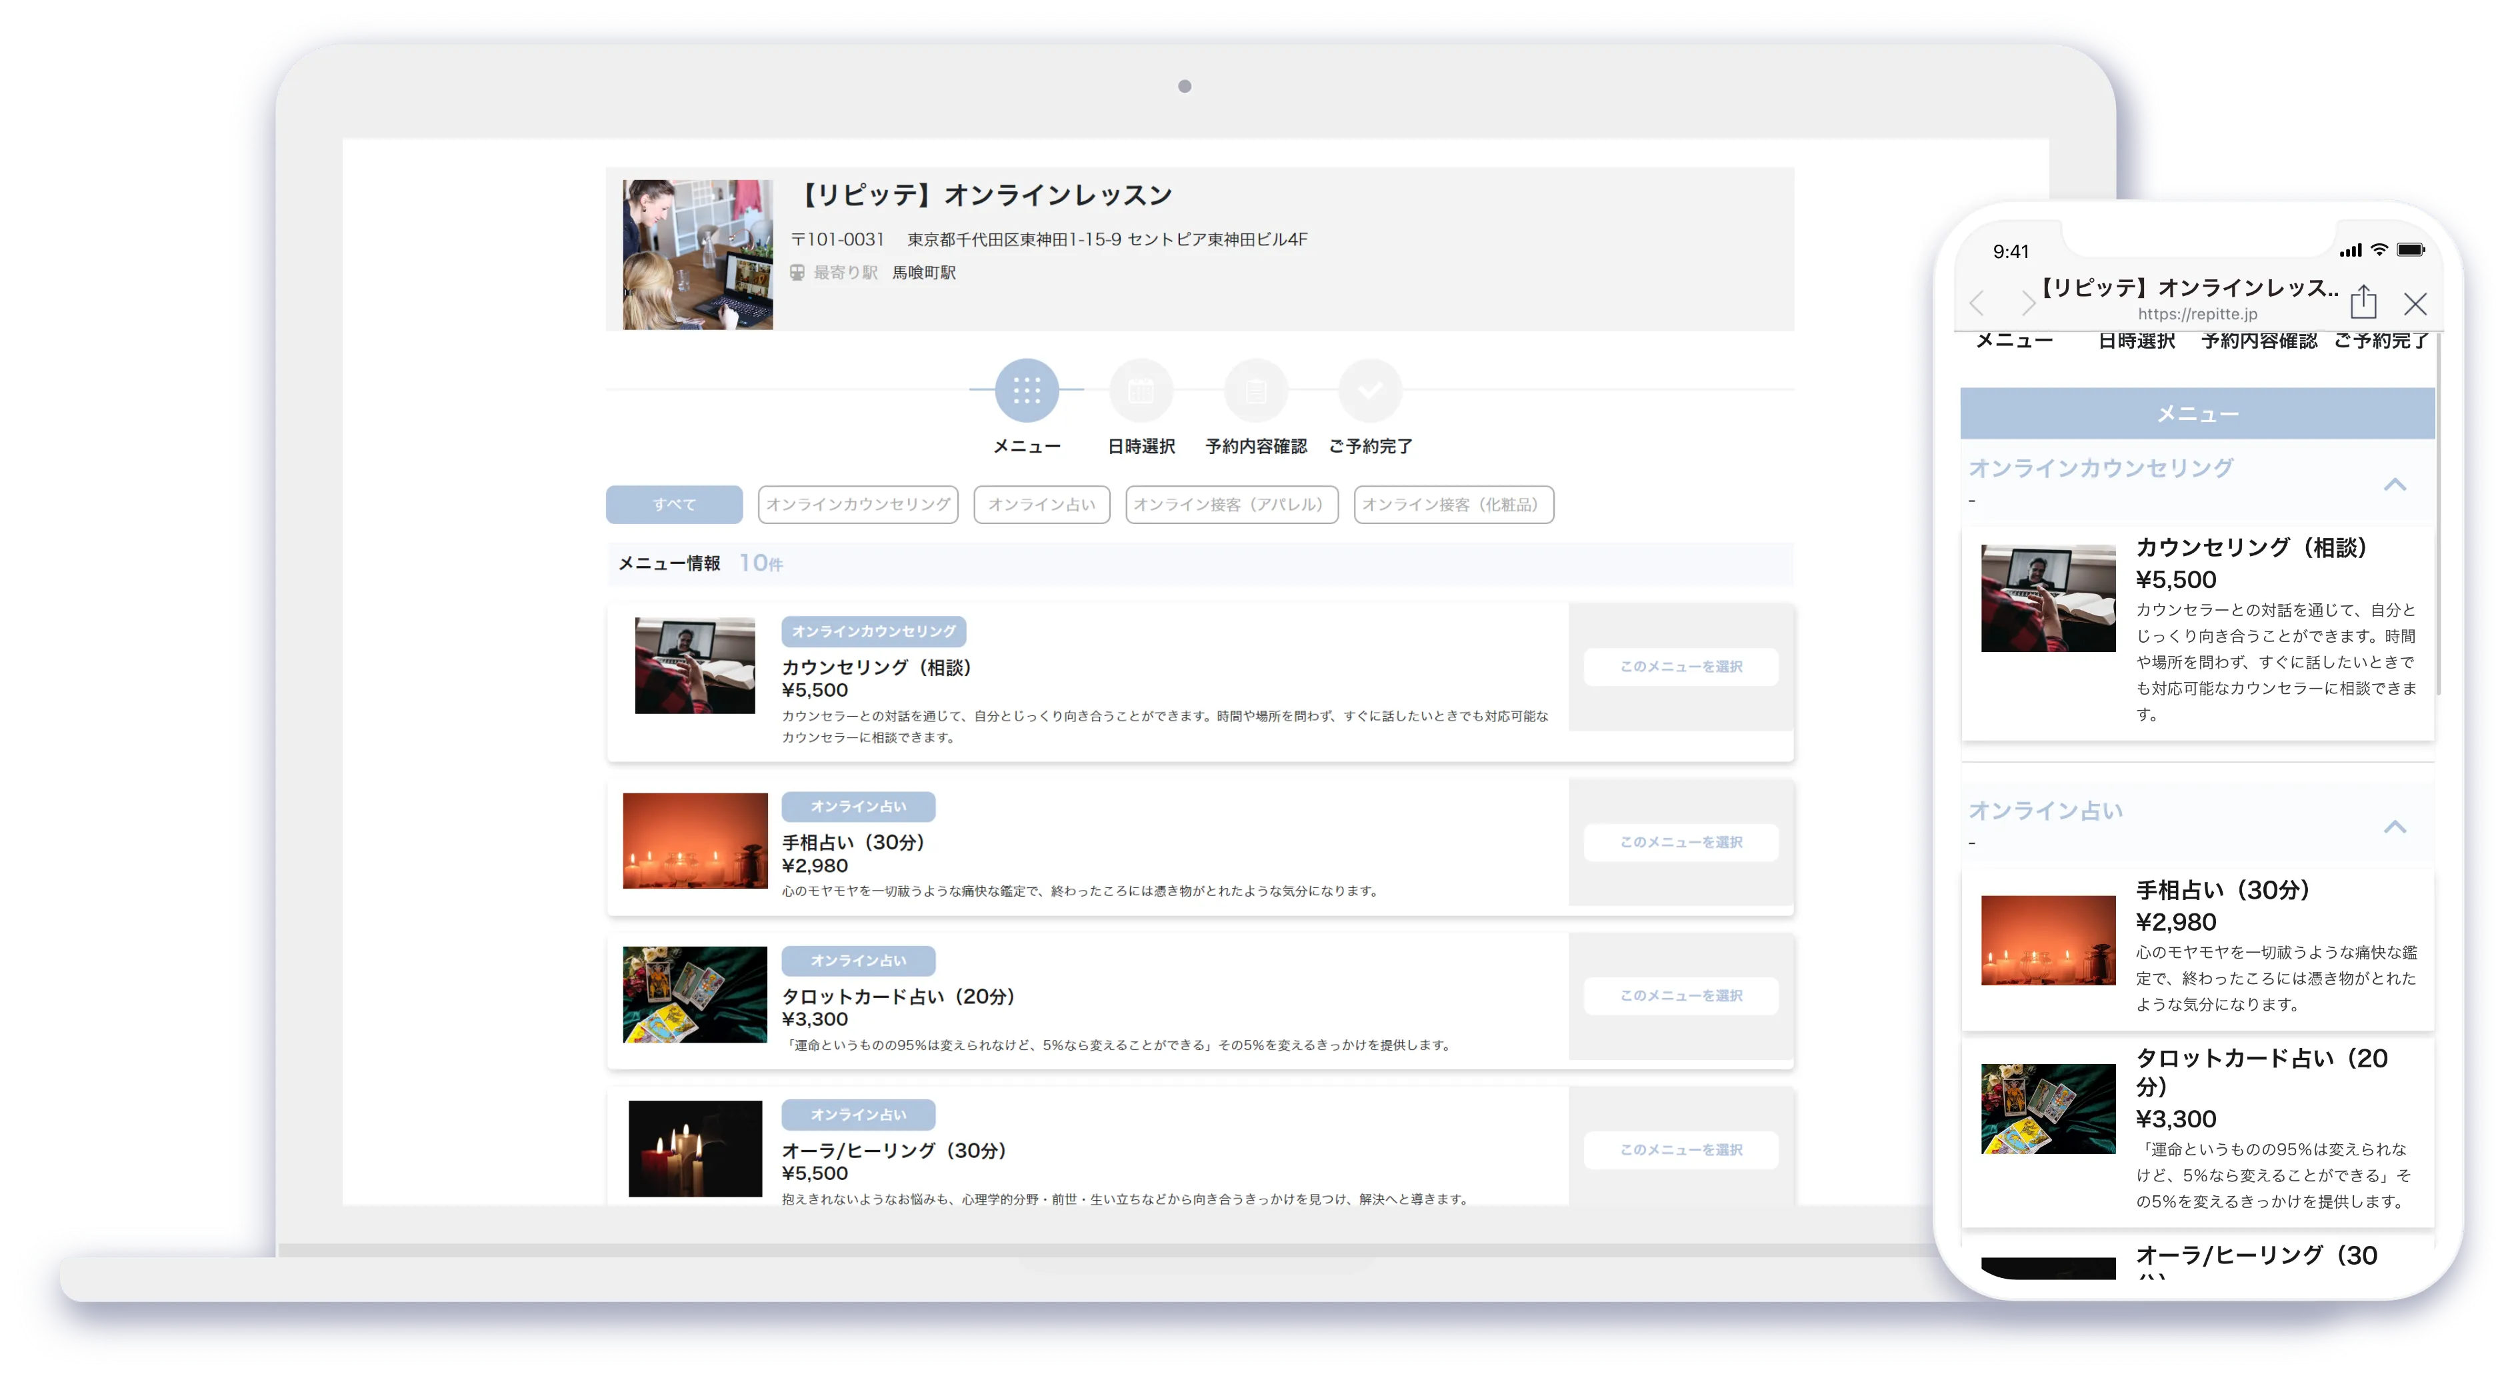Select the すべて filter chip
Image resolution: width=2516 pixels, height=1378 pixels.
pyautogui.click(x=674, y=505)
